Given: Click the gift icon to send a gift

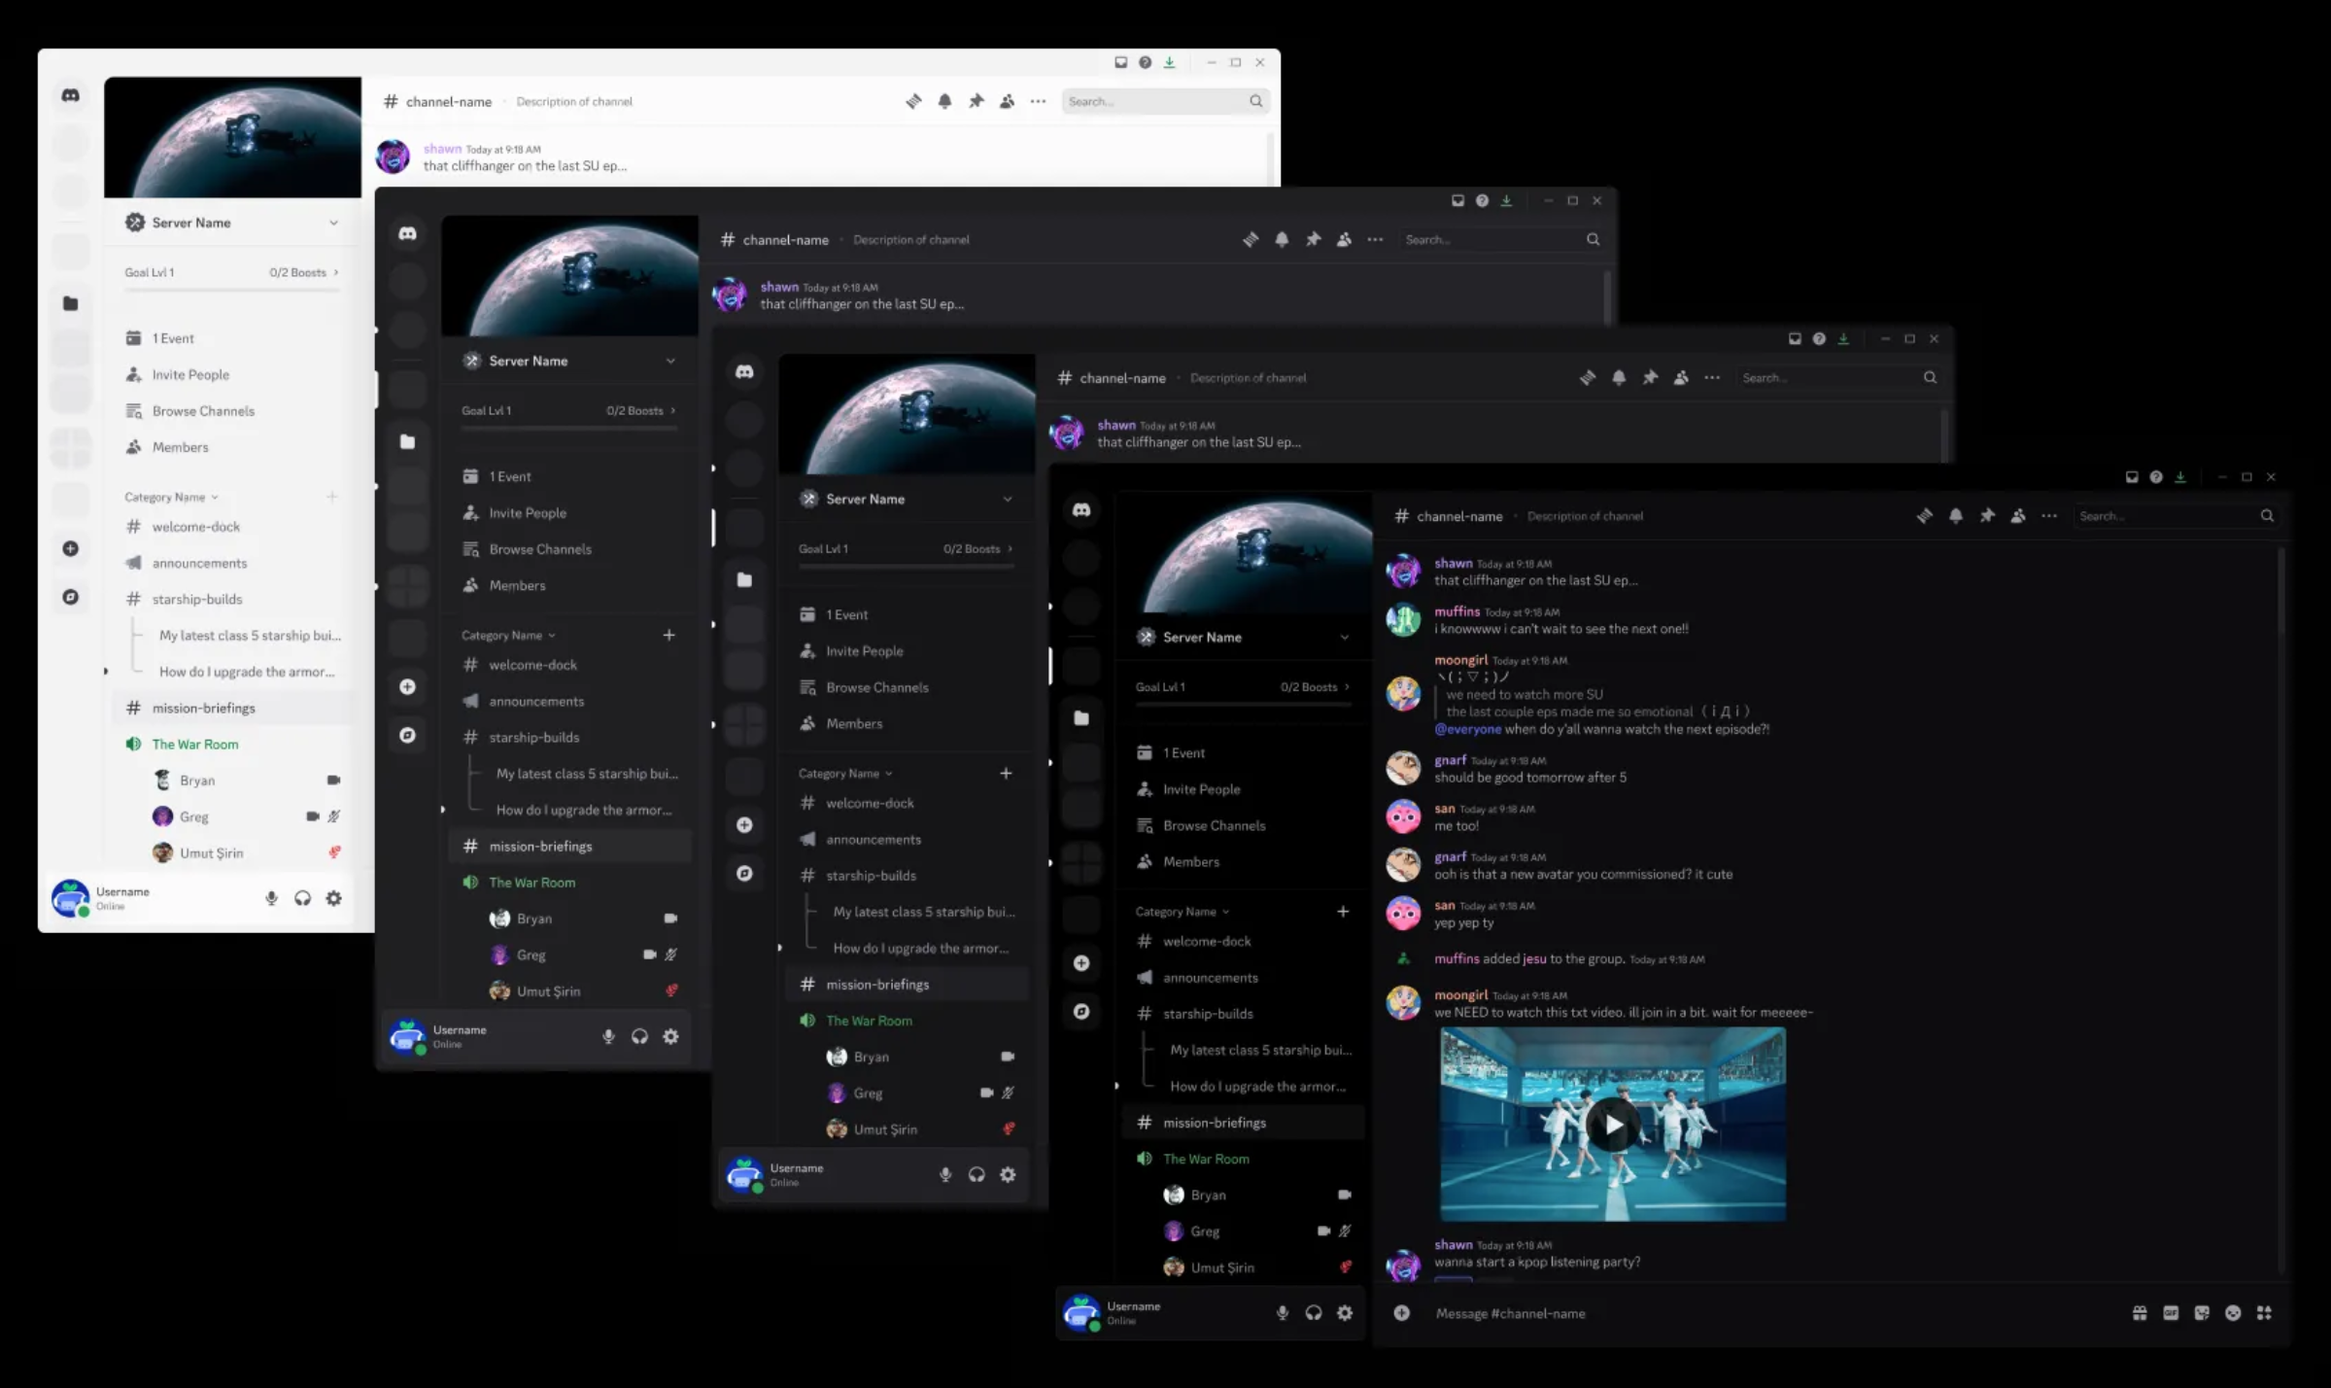Looking at the screenshot, I should click(2140, 1313).
